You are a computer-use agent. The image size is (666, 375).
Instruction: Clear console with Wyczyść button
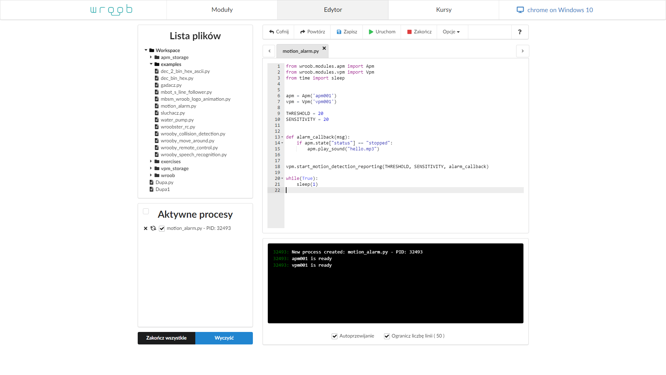[224, 338]
